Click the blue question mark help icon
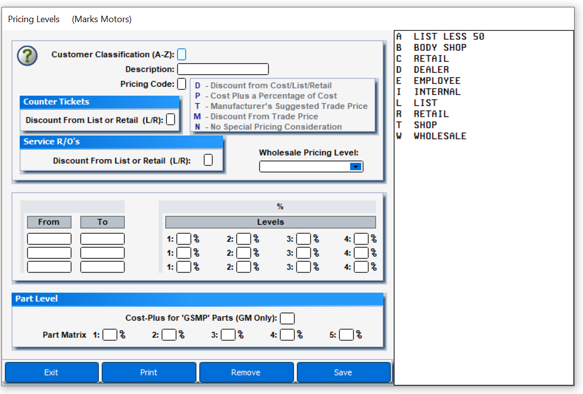Viewport: 583px width, 394px height. click(27, 56)
